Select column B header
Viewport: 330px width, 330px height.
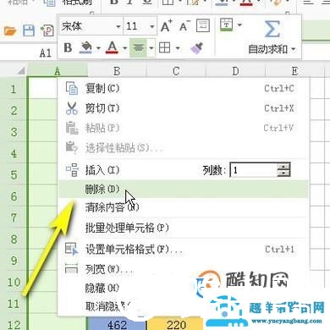pos(117,71)
